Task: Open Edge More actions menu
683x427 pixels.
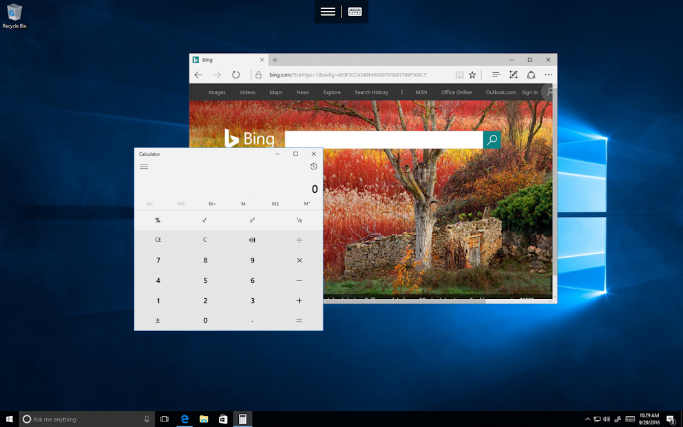Action: coord(548,74)
